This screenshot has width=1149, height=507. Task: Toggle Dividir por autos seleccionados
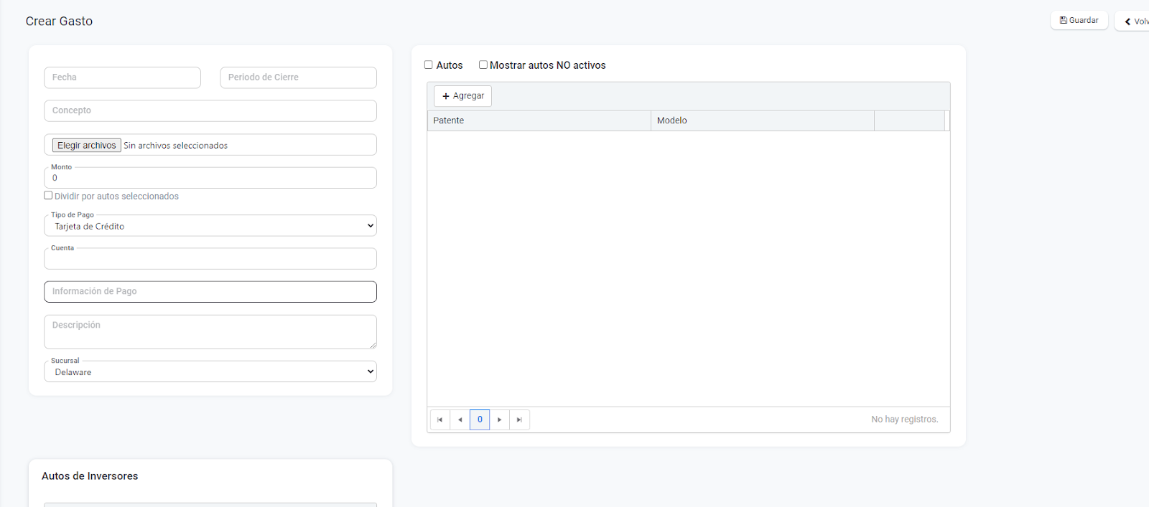[48, 196]
